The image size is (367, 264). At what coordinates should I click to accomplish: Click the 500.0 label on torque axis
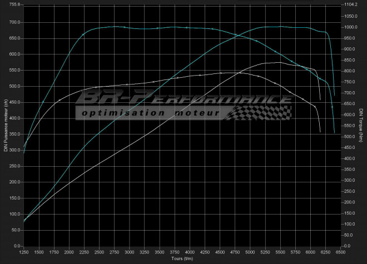351,137
